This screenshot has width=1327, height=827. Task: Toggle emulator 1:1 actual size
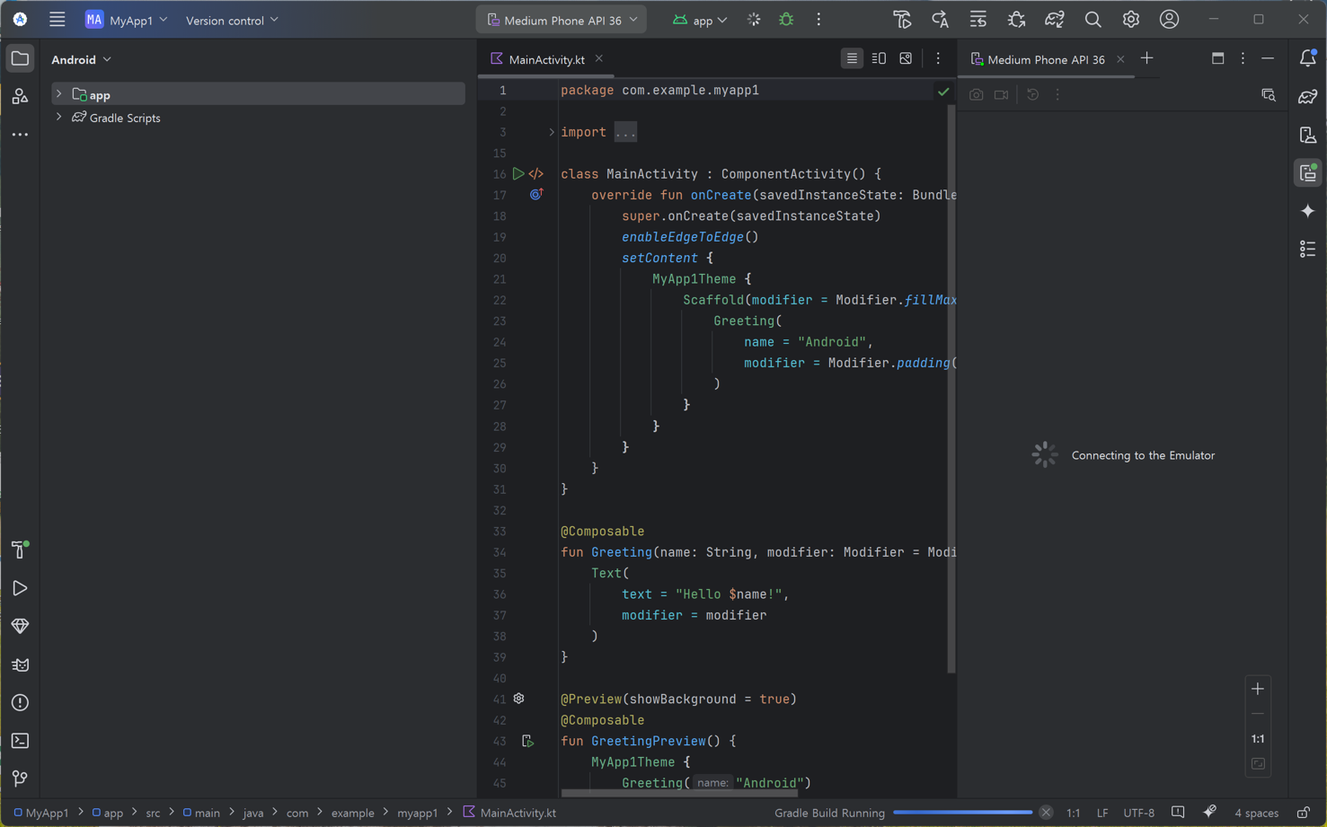tap(1258, 739)
